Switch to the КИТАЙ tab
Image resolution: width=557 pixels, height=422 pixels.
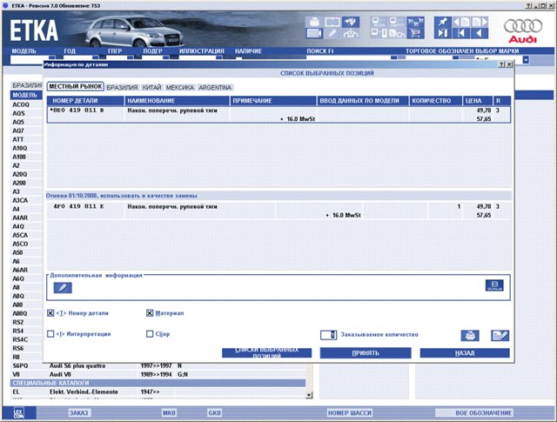(x=152, y=87)
